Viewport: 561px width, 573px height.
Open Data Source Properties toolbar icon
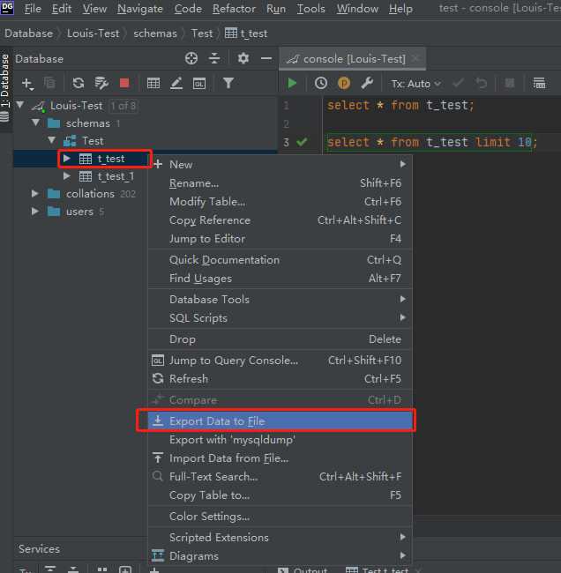pyautogui.click(x=101, y=83)
